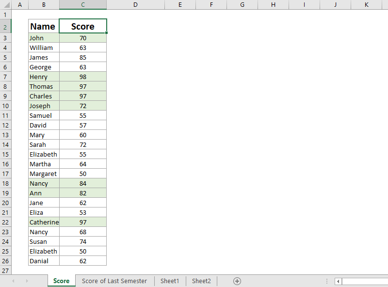
Task: Select Catherine's score of 97
Action: click(82, 222)
